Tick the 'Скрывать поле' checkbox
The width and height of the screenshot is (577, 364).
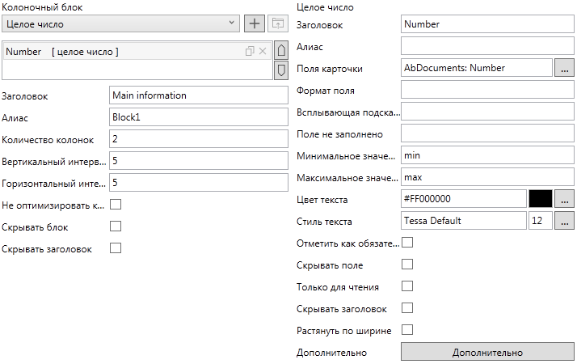point(407,265)
